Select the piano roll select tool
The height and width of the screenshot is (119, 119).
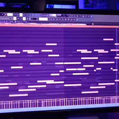(8, 21)
